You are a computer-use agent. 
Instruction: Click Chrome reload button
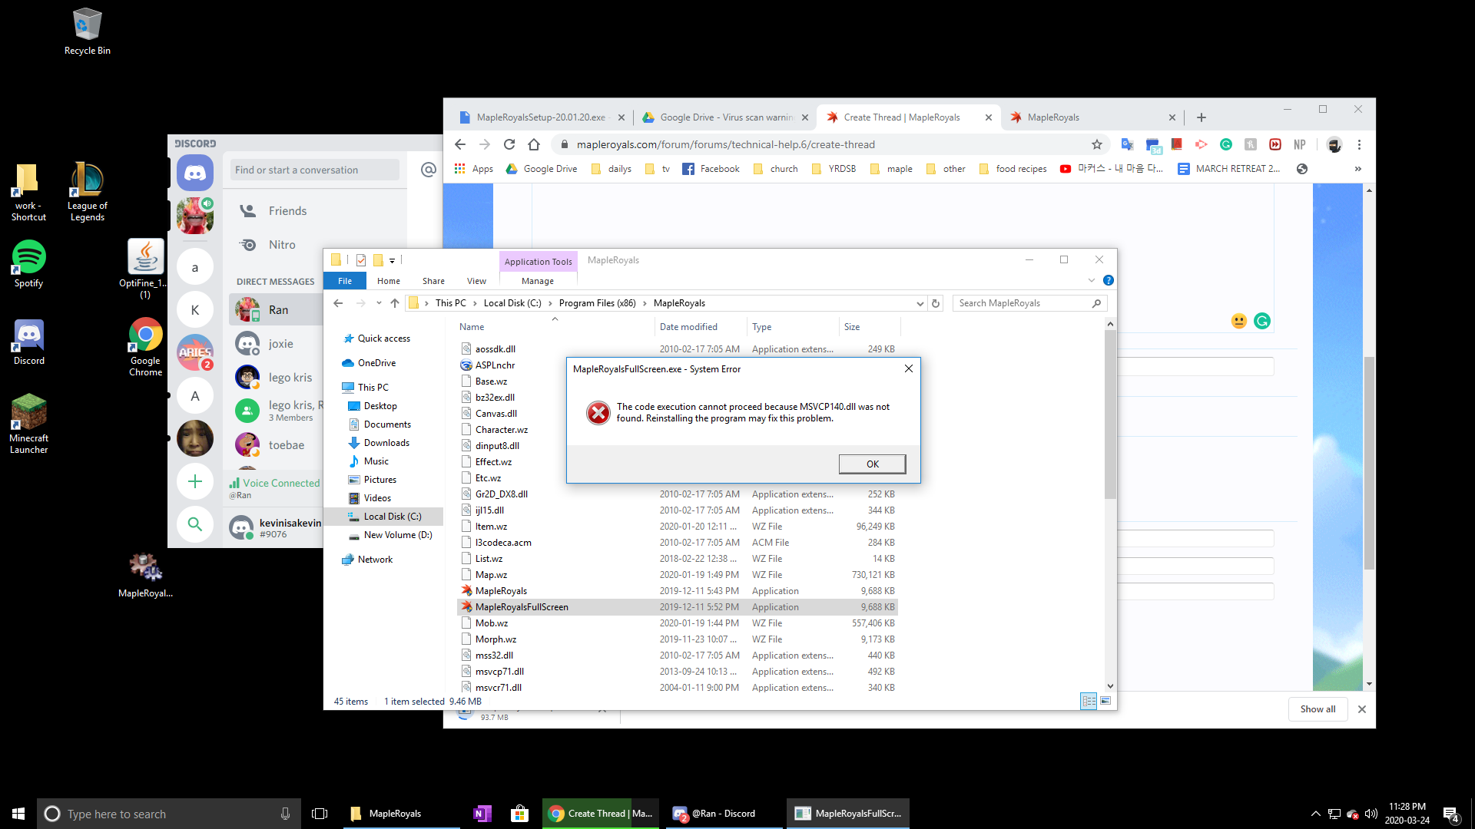509,144
